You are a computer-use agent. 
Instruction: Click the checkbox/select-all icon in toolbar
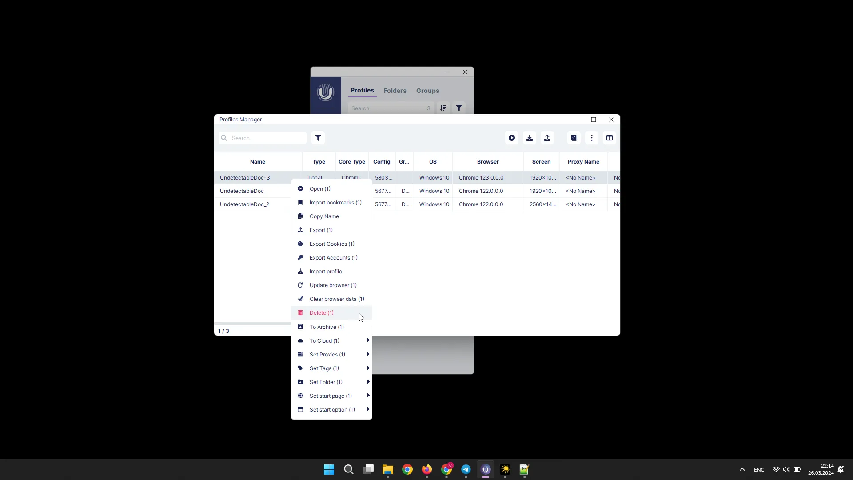[574, 138]
